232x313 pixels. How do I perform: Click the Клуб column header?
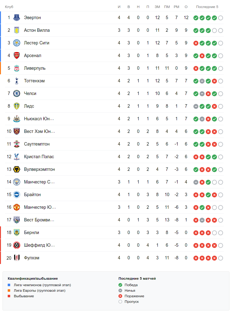(9, 7)
